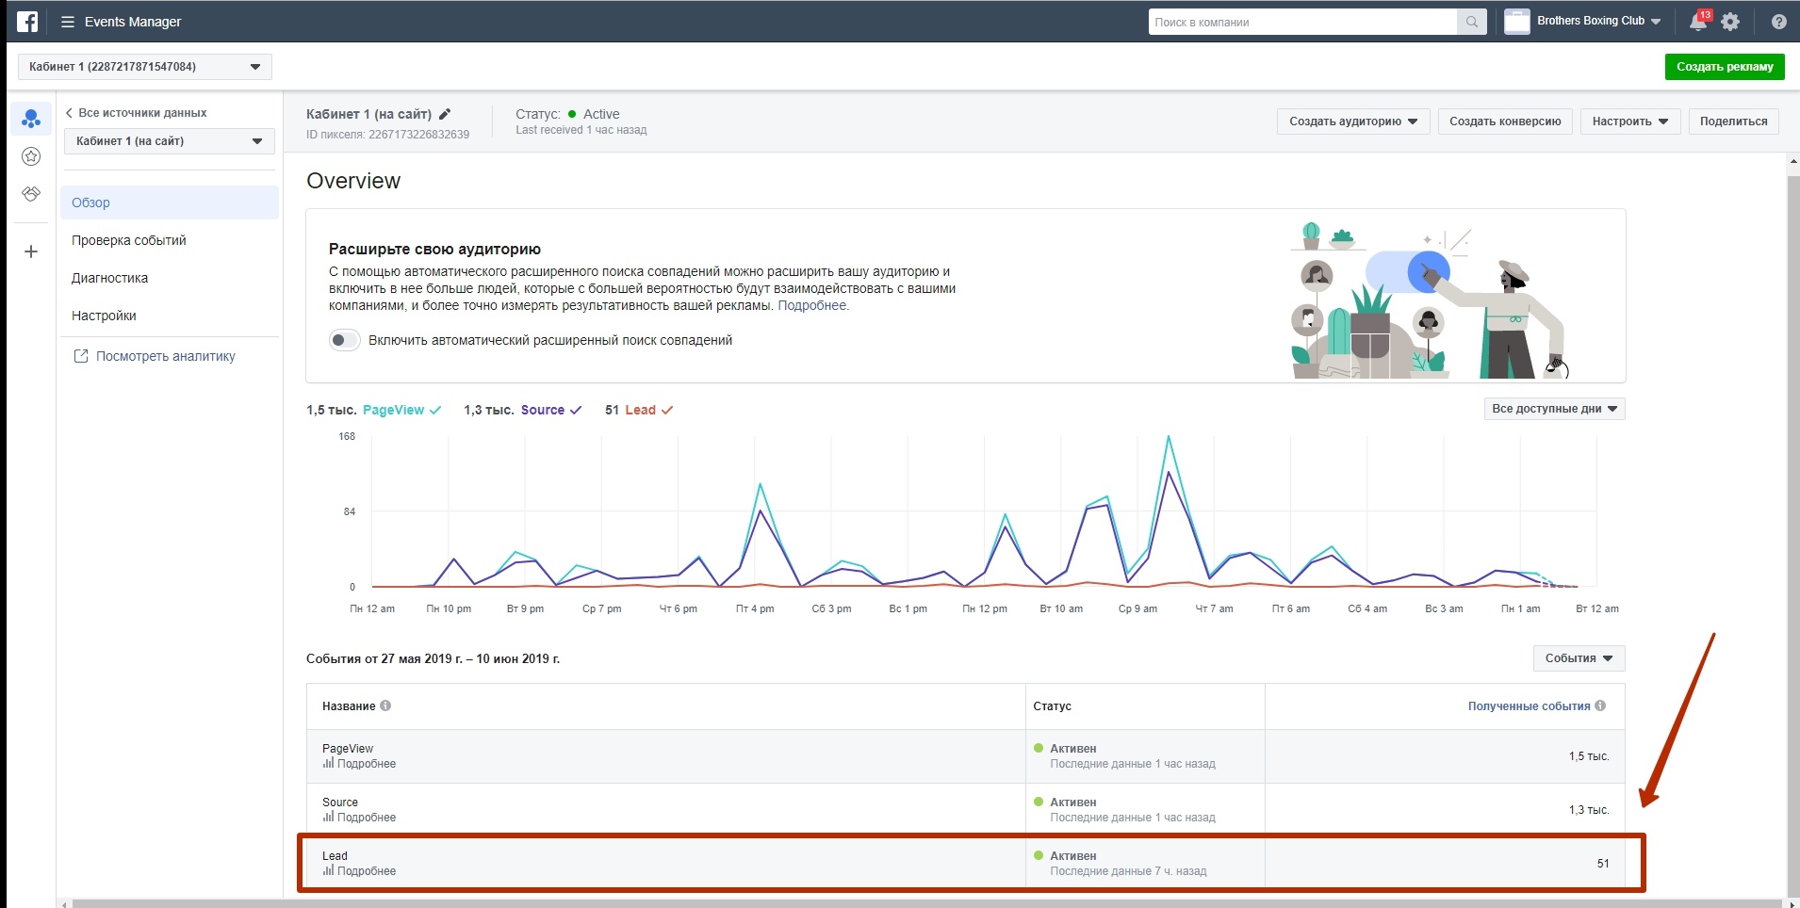Image resolution: width=1800 pixels, height=908 pixels.
Task: Open Brothers Boxing Club account dropdown
Action: point(1599,21)
